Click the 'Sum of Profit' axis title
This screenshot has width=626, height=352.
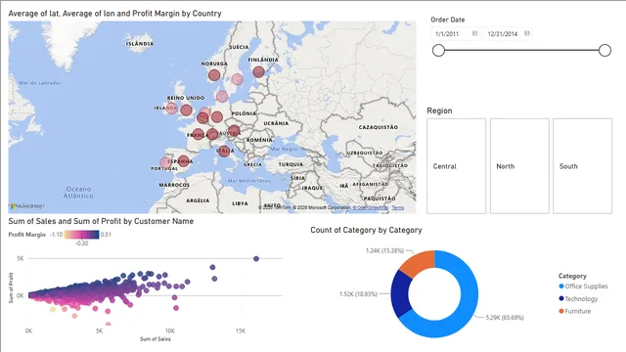click(x=11, y=287)
